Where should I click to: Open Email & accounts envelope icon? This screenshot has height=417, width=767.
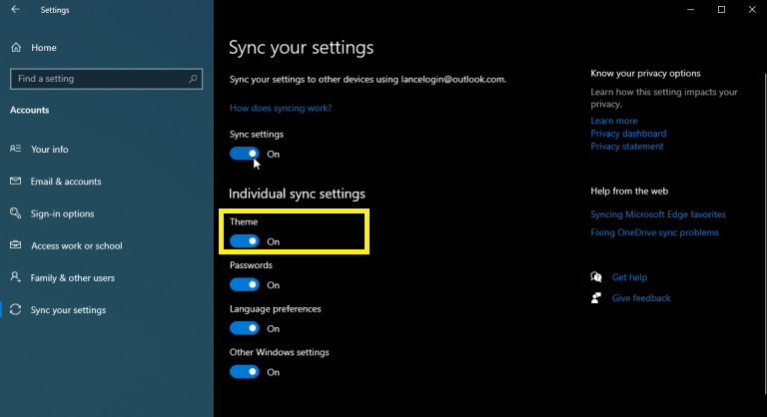coord(16,181)
